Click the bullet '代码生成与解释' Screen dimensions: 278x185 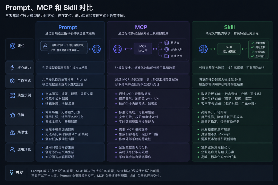tap(57, 99)
